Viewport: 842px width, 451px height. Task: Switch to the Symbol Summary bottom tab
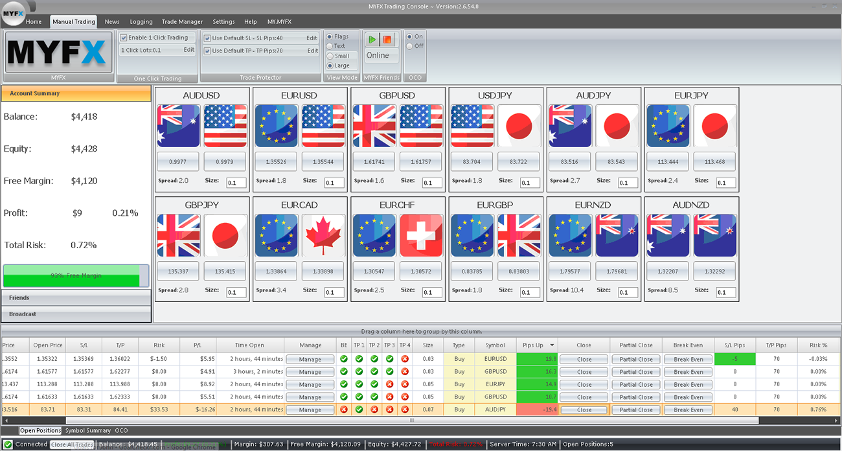tap(88, 430)
